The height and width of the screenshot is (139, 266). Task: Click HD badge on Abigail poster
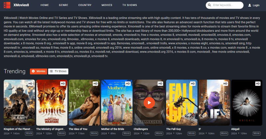(258, 83)
